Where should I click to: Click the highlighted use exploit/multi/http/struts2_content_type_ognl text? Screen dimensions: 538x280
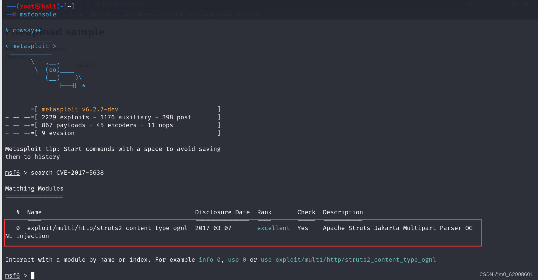tap(348, 260)
